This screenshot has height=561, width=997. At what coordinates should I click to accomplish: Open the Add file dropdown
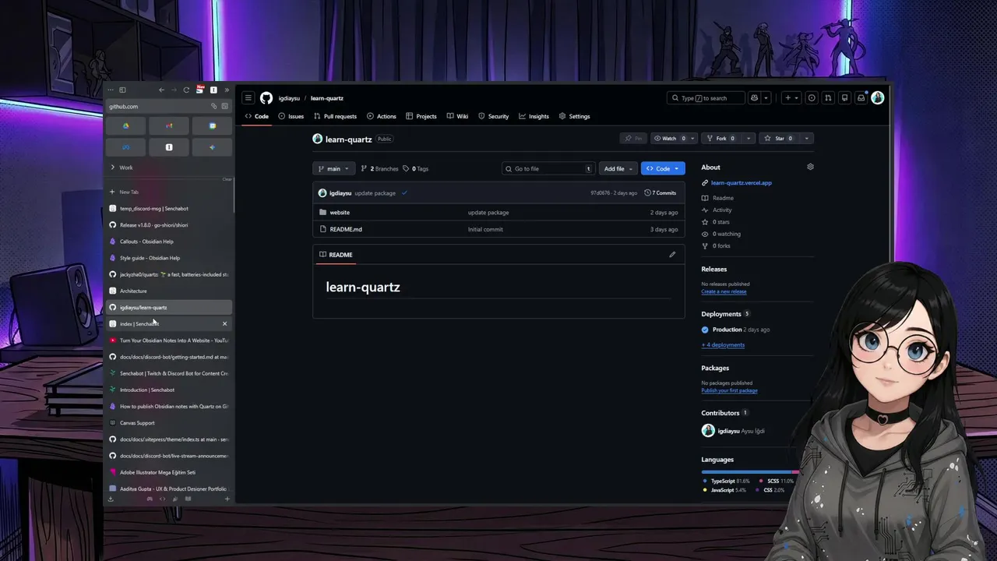(x=618, y=168)
